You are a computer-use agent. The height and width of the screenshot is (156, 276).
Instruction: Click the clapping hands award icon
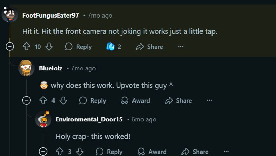point(110,47)
